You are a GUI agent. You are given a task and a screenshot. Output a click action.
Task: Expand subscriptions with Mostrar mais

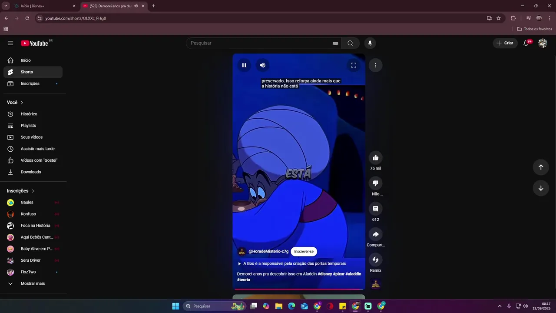click(x=33, y=283)
